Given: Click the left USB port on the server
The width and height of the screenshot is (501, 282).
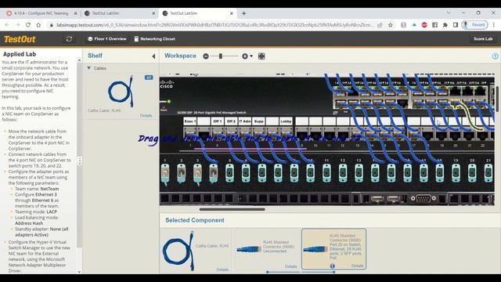Looking at the screenshot, I should click(377, 198).
